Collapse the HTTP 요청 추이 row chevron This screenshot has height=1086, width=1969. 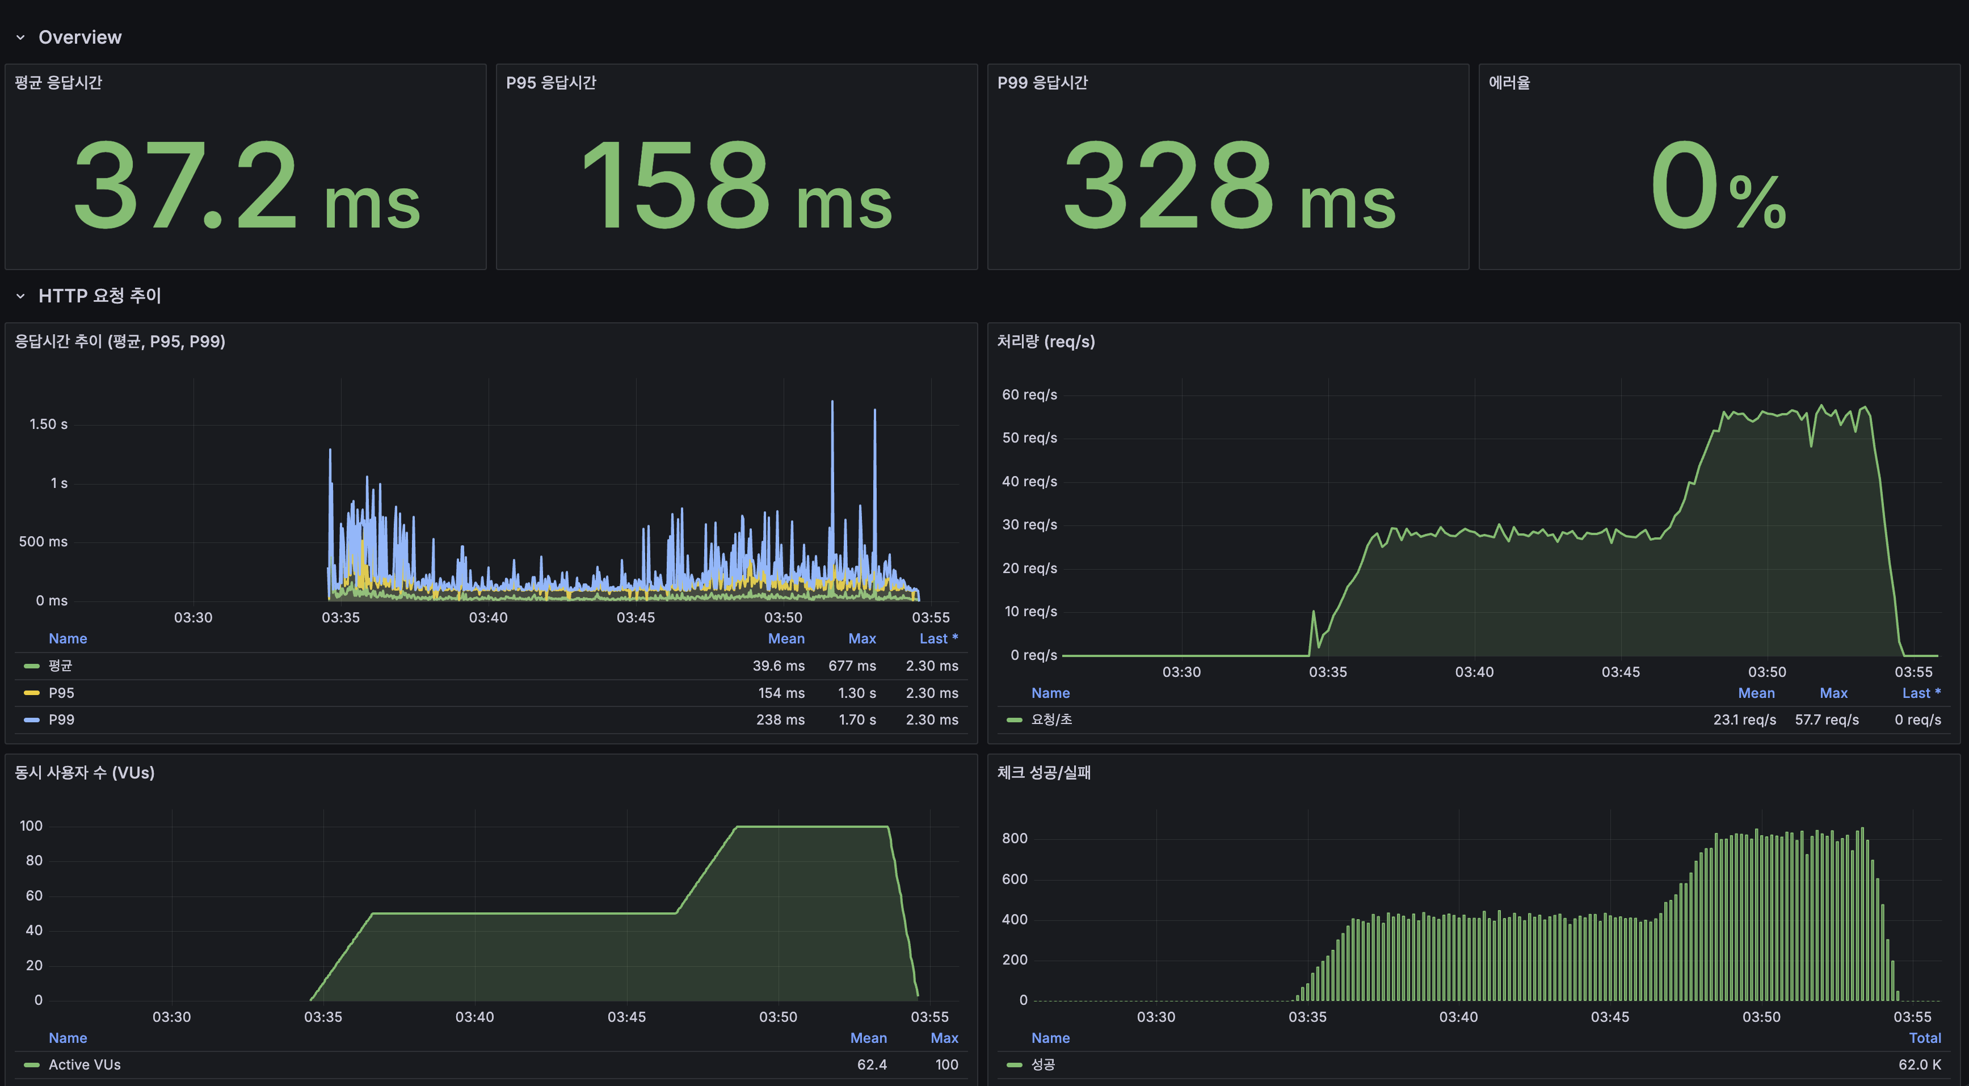(20, 296)
